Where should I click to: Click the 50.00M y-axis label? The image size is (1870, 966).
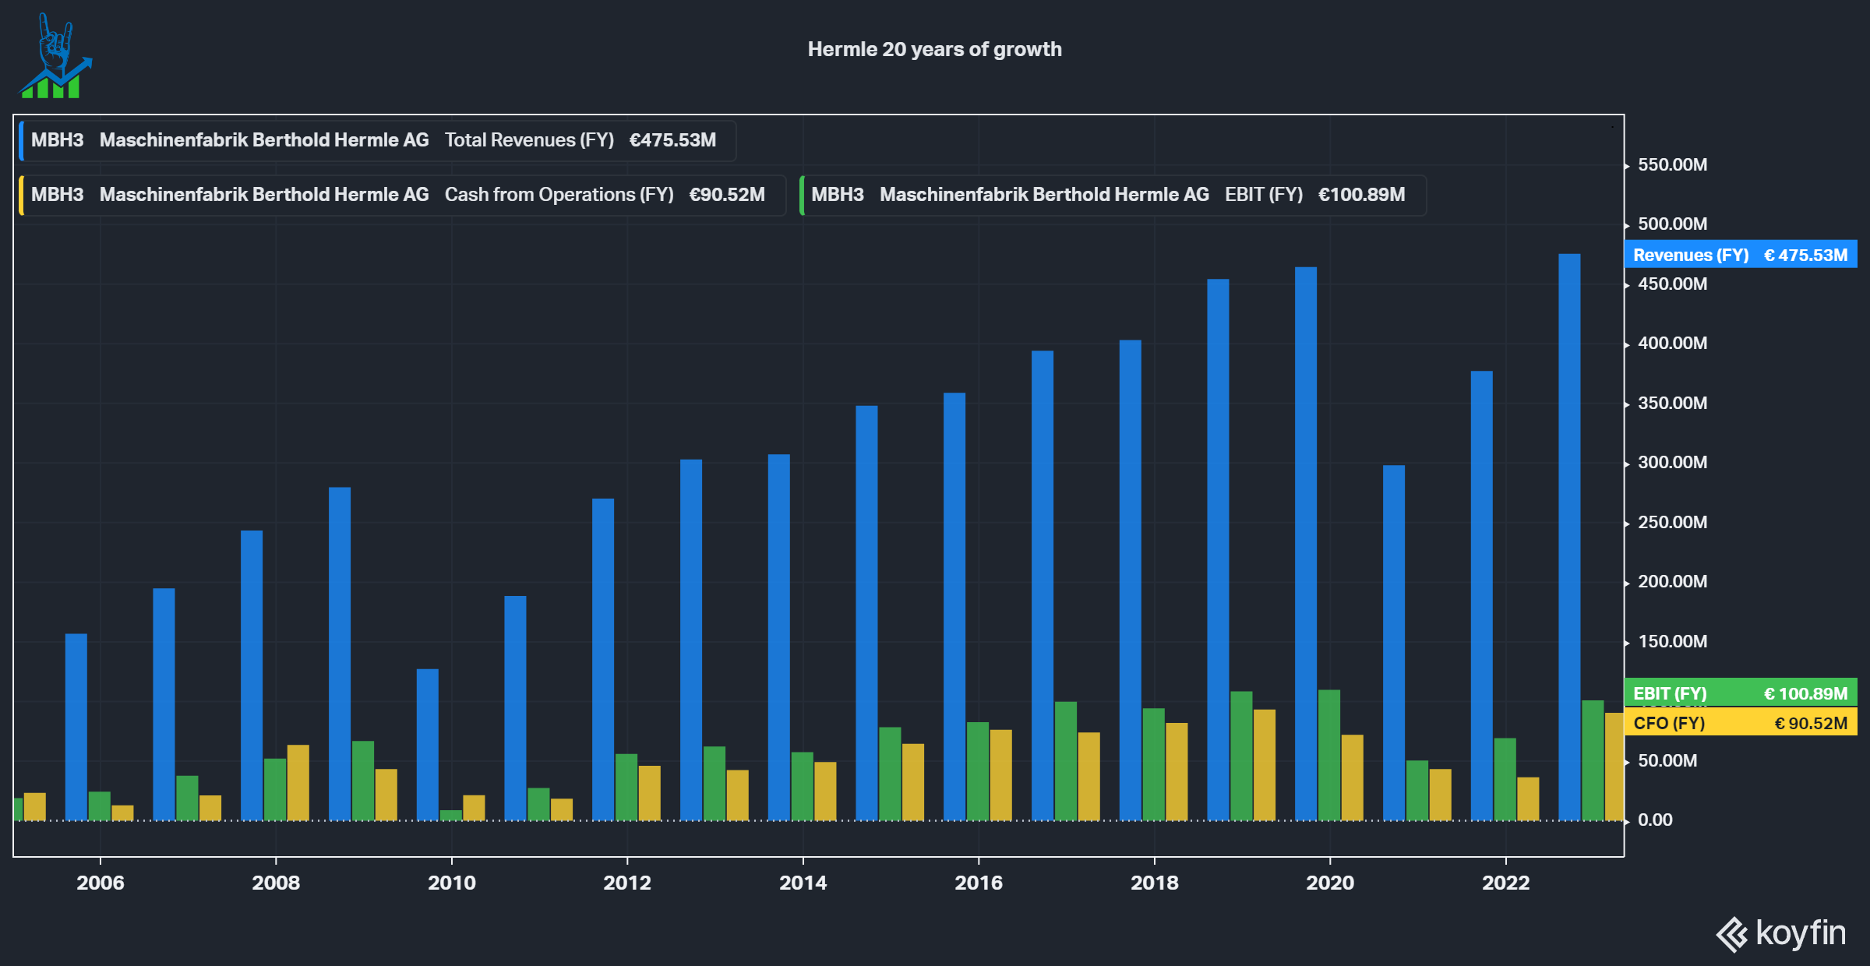pos(1667,761)
